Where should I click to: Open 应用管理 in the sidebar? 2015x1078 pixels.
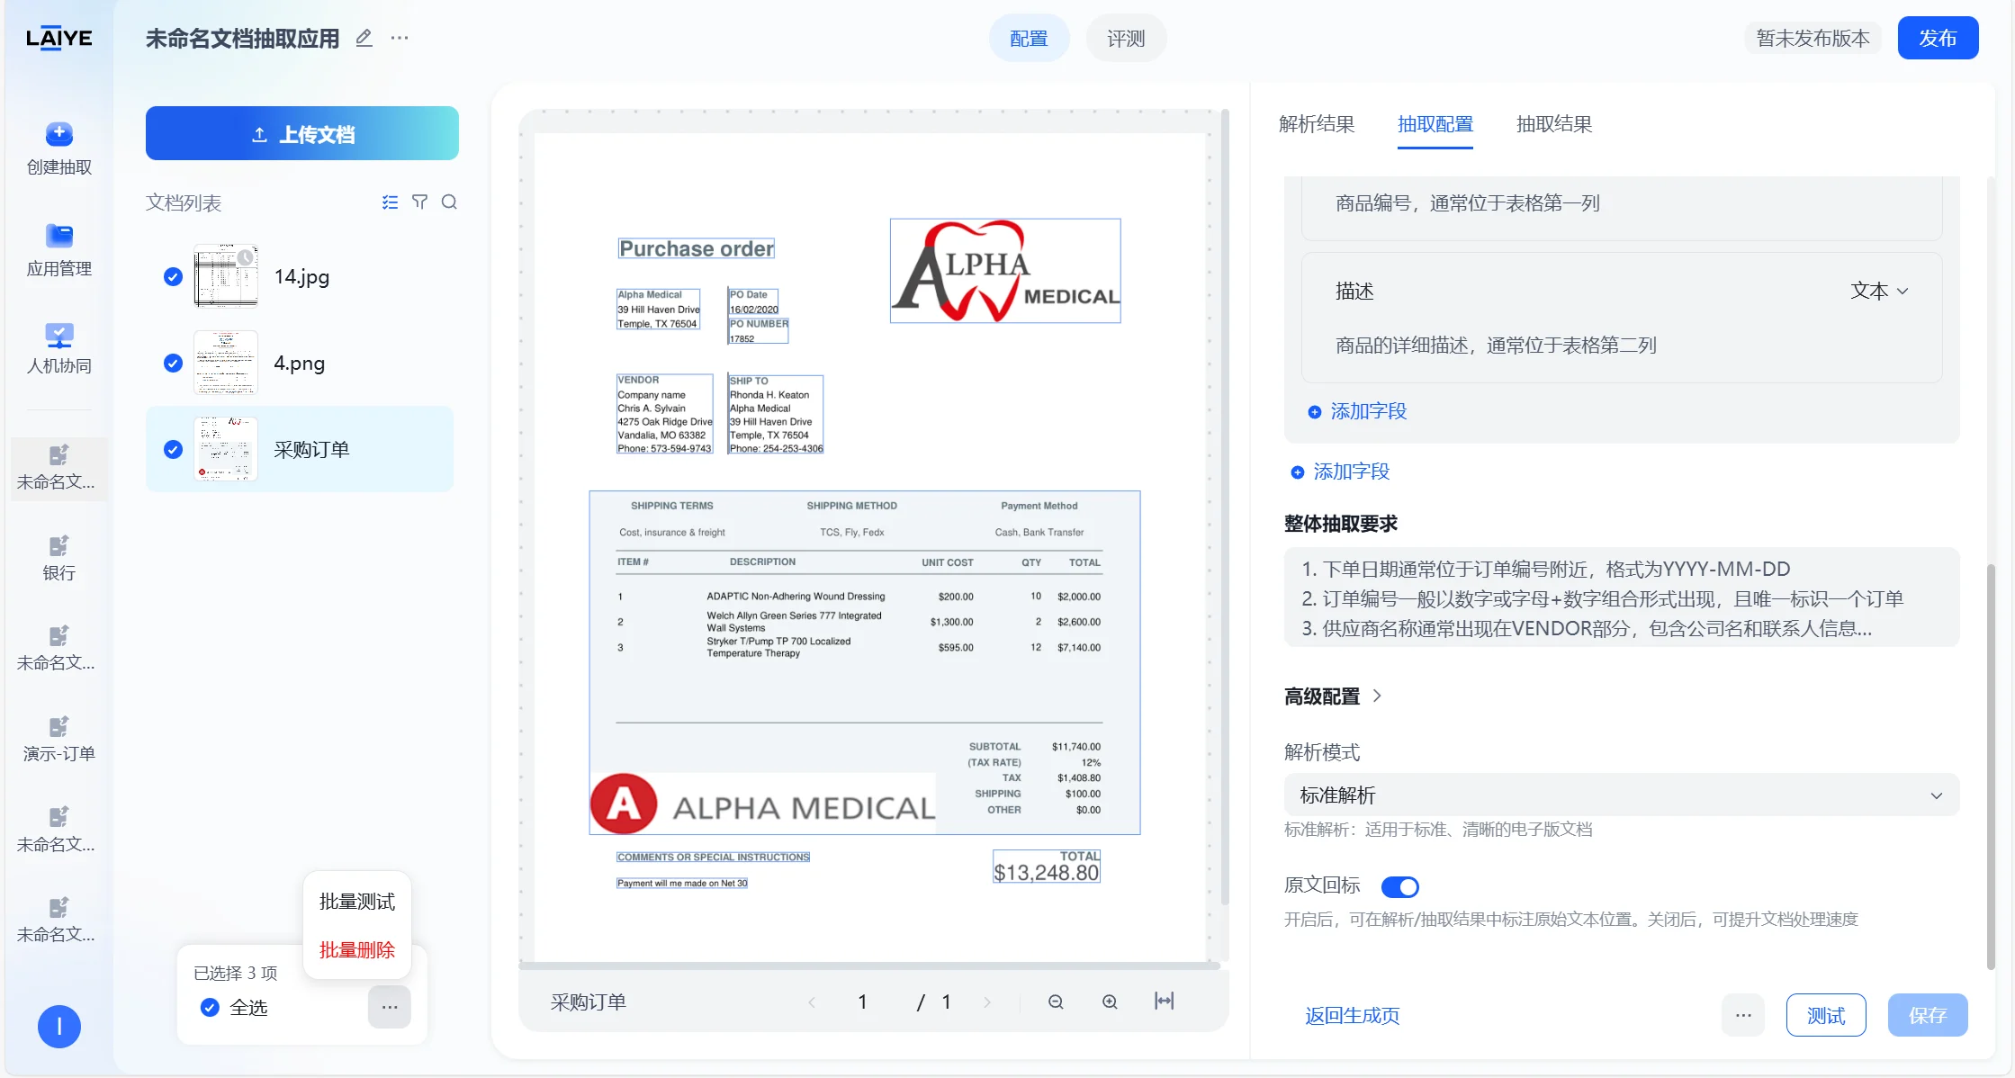(x=59, y=251)
